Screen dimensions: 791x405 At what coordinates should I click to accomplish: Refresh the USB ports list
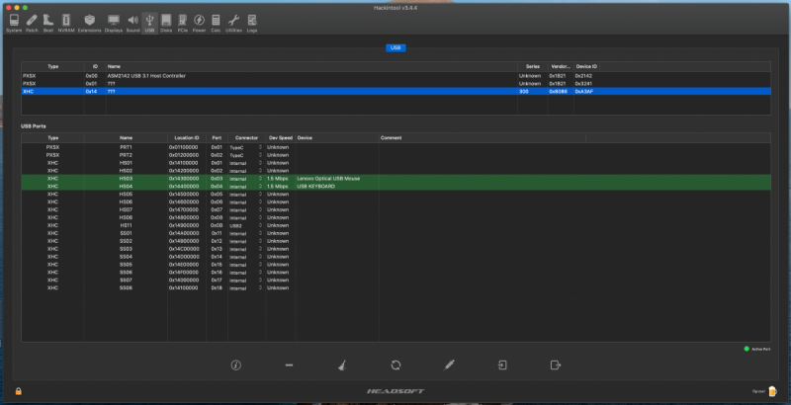click(395, 365)
